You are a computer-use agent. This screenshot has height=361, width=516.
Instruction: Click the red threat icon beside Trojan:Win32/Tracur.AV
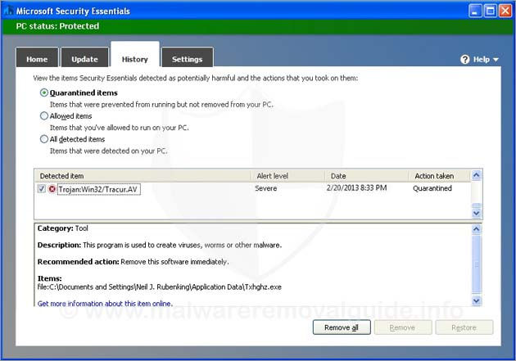coord(52,189)
